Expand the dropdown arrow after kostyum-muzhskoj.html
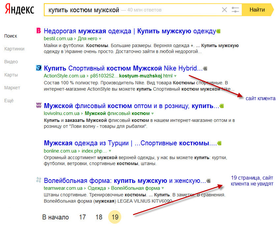The height and width of the screenshot is (229, 280). pos(175,76)
